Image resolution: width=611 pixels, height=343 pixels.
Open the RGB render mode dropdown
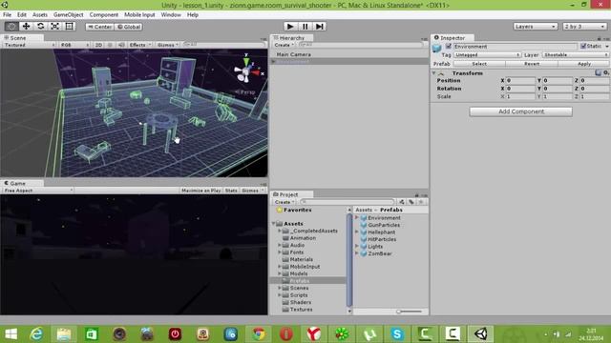(74, 45)
